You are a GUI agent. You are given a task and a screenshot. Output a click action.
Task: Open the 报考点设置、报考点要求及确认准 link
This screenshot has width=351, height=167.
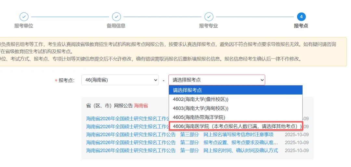[240, 142]
